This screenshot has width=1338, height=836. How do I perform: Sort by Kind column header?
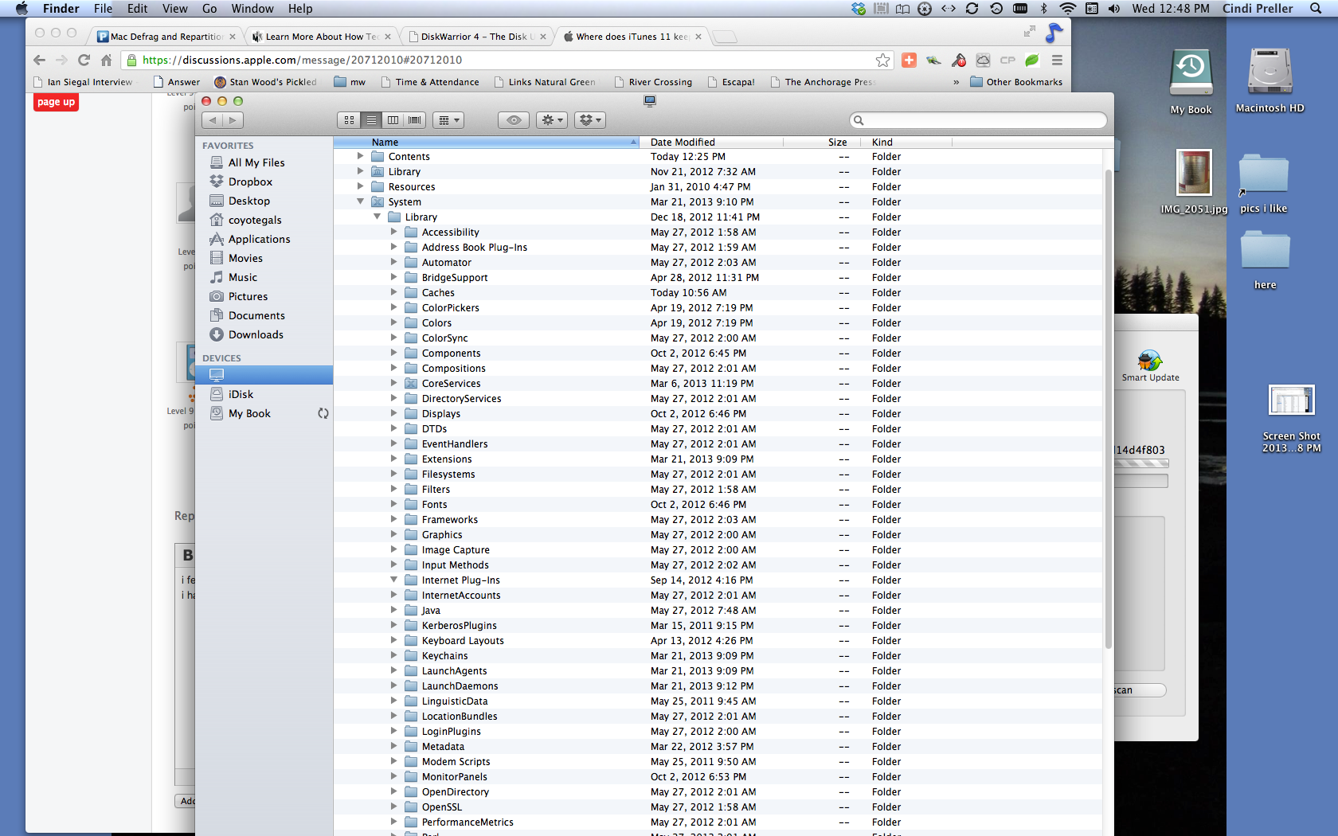pos(906,143)
